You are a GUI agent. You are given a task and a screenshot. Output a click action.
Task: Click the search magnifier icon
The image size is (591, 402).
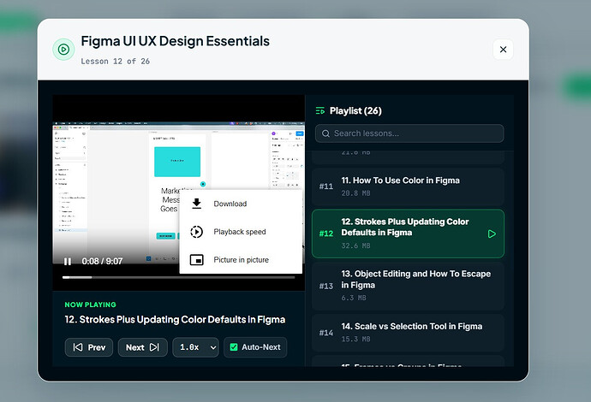[x=325, y=133]
